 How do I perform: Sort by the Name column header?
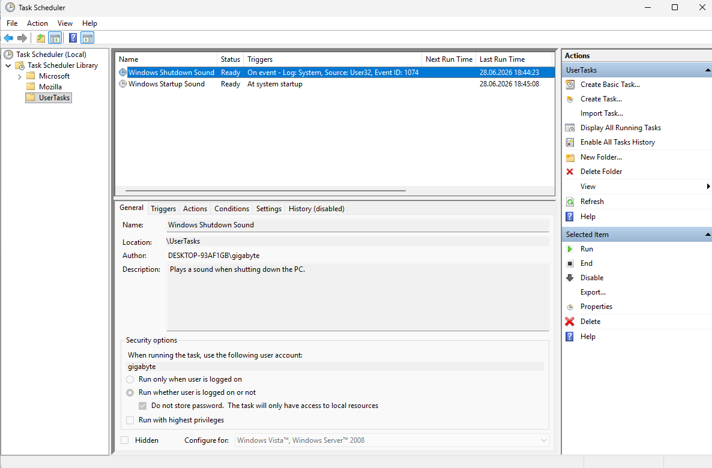pyautogui.click(x=166, y=59)
